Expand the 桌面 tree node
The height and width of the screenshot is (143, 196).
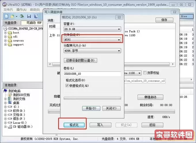(x=5, y=103)
